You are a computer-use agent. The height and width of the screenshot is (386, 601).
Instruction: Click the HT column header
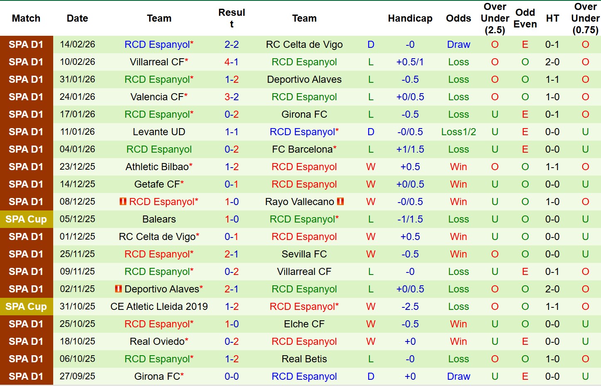pyautogui.click(x=552, y=18)
